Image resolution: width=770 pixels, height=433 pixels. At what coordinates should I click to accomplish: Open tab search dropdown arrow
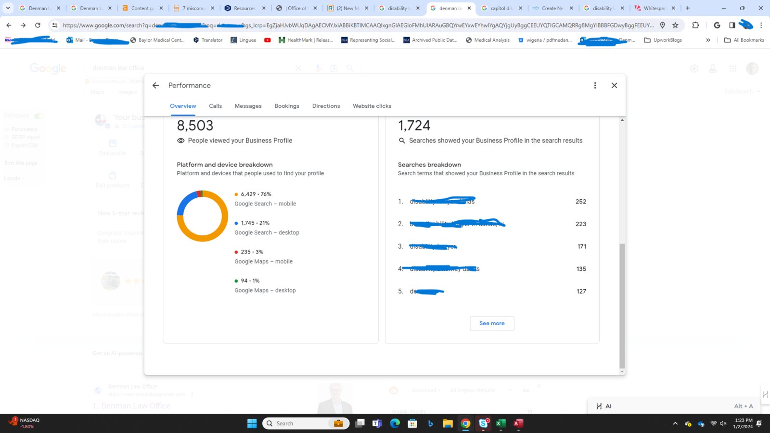click(x=8, y=8)
